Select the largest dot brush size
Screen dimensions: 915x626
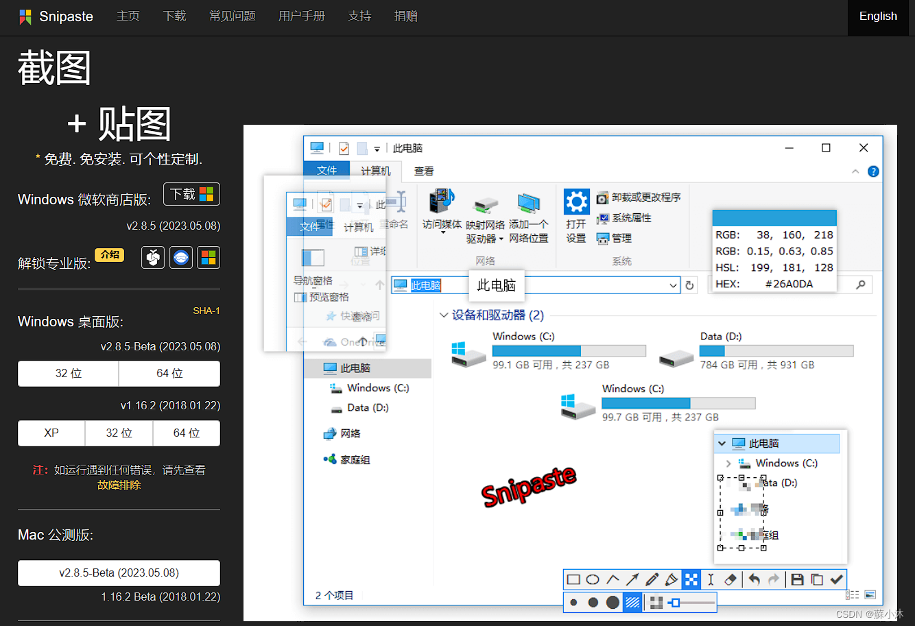click(613, 603)
